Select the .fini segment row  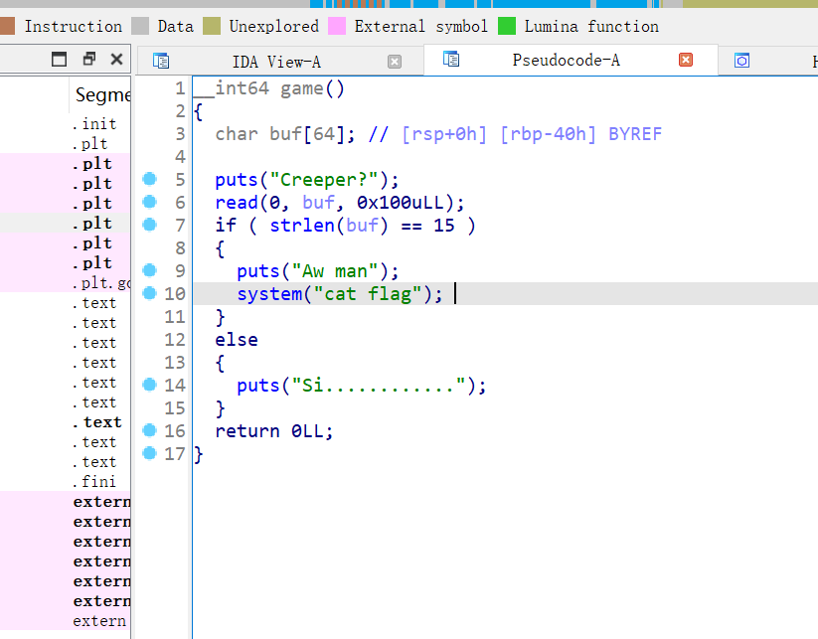coord(66,481)
